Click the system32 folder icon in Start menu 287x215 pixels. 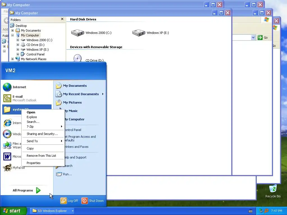[x=7, y=109]
